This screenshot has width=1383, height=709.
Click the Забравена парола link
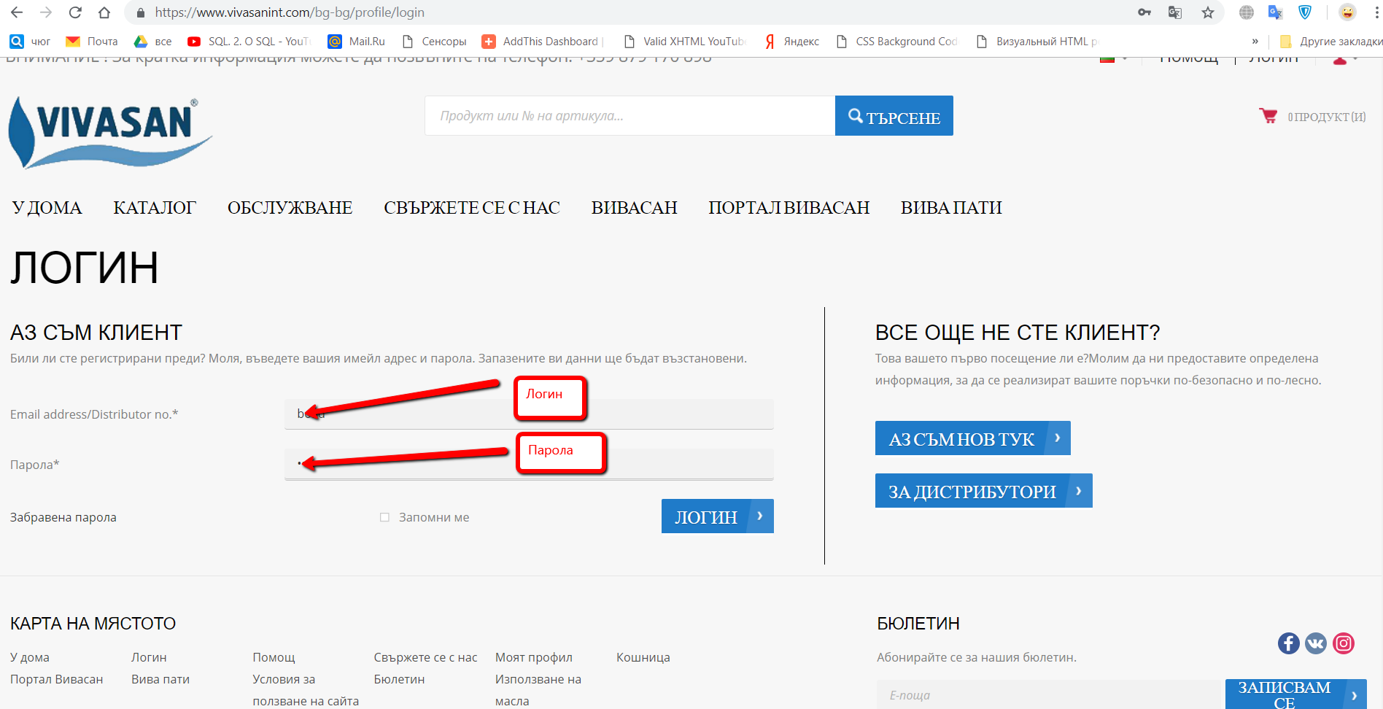click(63, 517)
